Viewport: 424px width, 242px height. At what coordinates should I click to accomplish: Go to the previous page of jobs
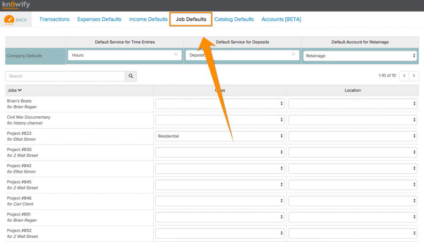pyautogui.click(x=405, y=76)
